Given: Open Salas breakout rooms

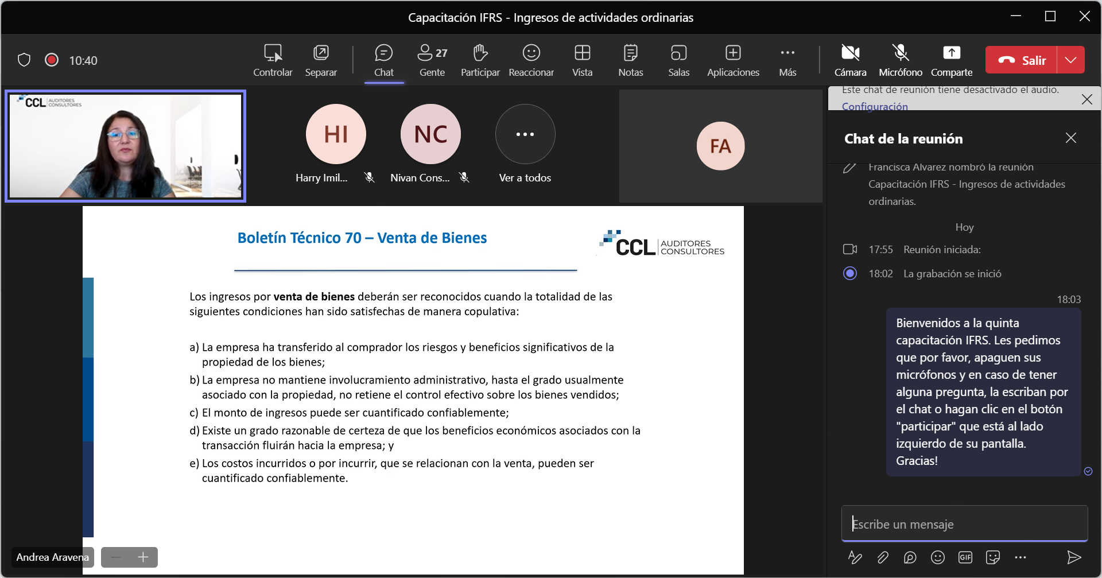Looking at the screenshot, I should 678,60.
